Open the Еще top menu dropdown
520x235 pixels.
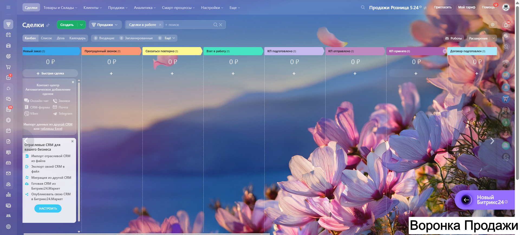click(235, 8)
